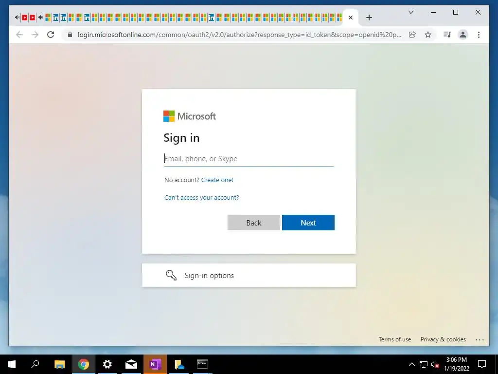Click the Microsoft logo on sign-in card
The image size is (498, 374).
pyautogui.click(x=190, y=116)
